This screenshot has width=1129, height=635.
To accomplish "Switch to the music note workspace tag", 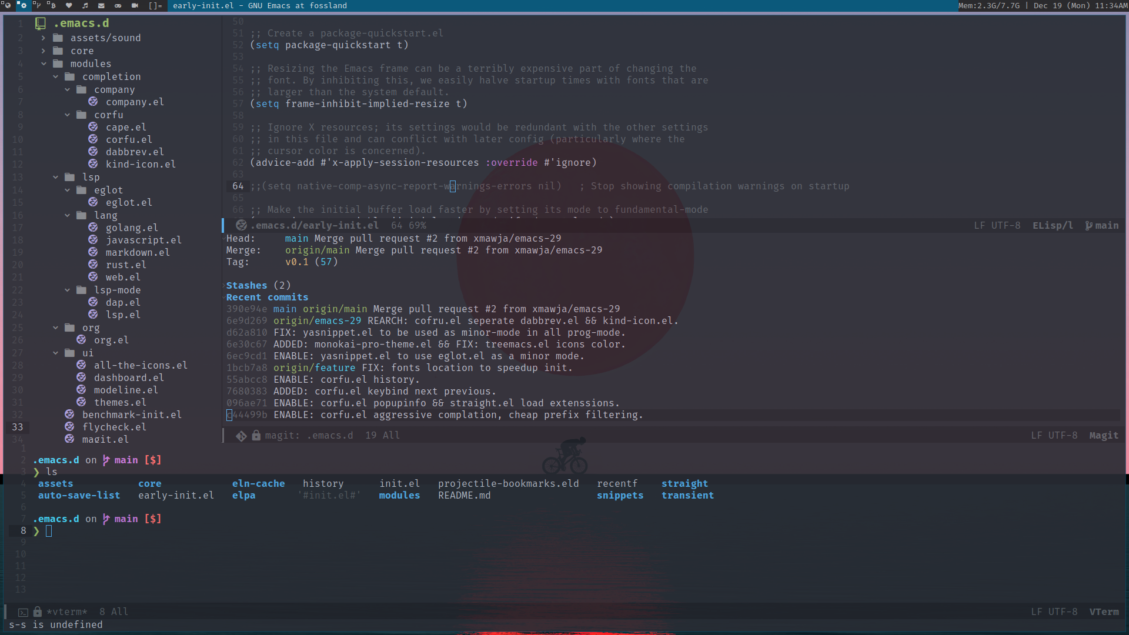I will [x=85, y=5].
